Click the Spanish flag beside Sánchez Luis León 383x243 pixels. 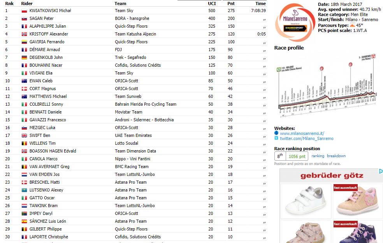tap(24, 222)
